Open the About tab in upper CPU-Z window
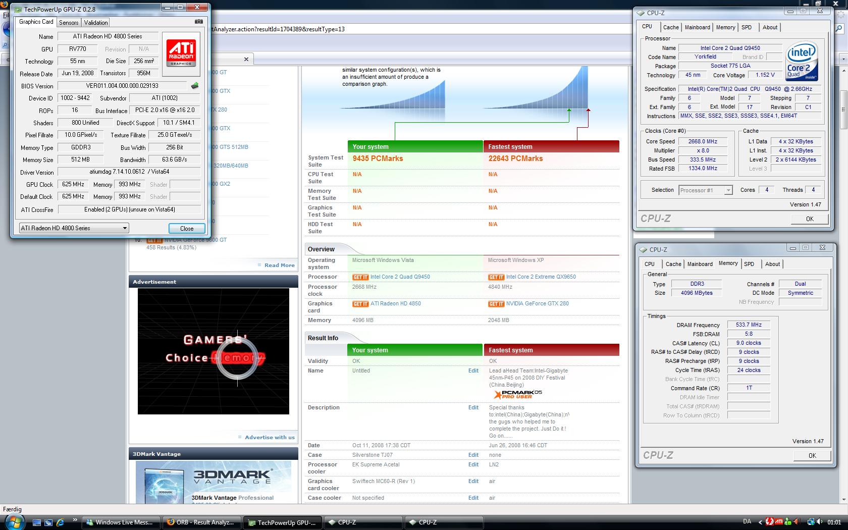This screenshot has width=848, height=530. pyautogui.click(x=770, y=27)
